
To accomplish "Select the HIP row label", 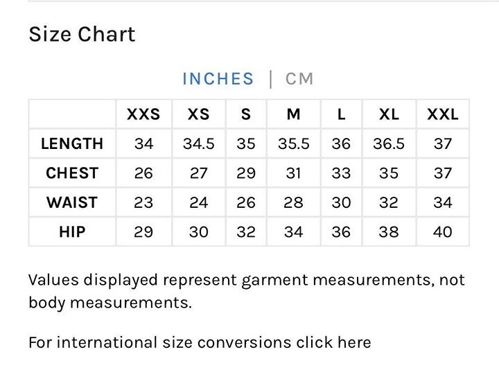I will (72, 231).
